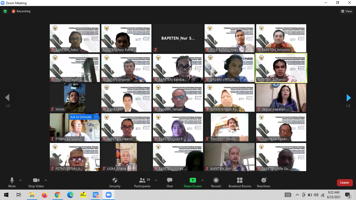Click the red Leave button
Screen dimensions: 356x200
pos(345,182)
